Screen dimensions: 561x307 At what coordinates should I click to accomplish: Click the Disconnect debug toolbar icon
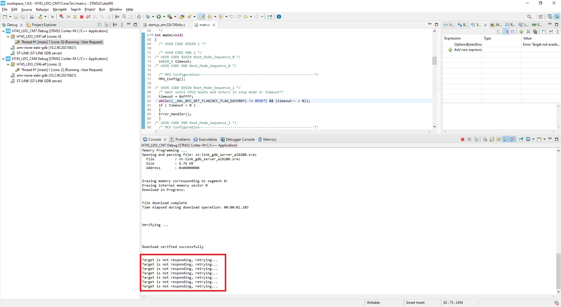tap(88, 17)
